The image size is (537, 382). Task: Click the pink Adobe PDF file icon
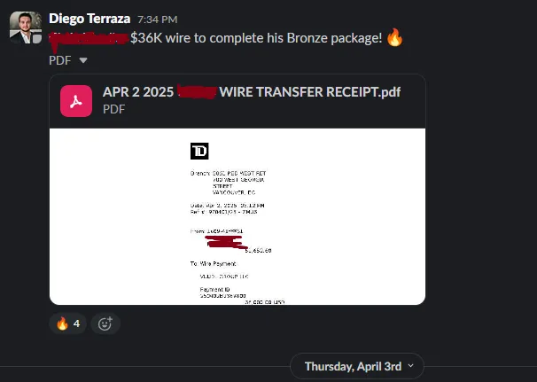click(76, 101)
